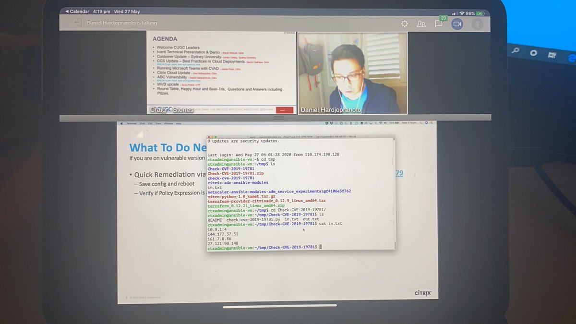Click IP address 27.121.90.148
The width and height of the screenshot is (576, 324).
pos(223,243)
